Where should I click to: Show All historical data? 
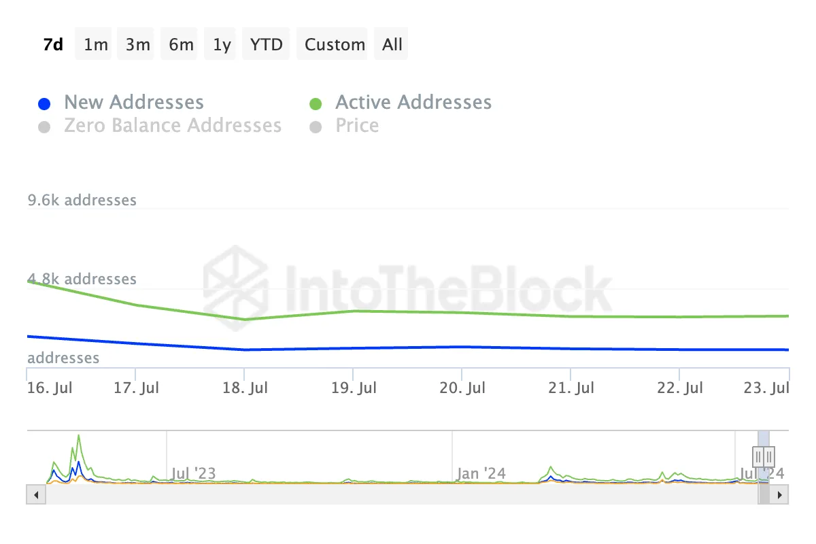392,45
